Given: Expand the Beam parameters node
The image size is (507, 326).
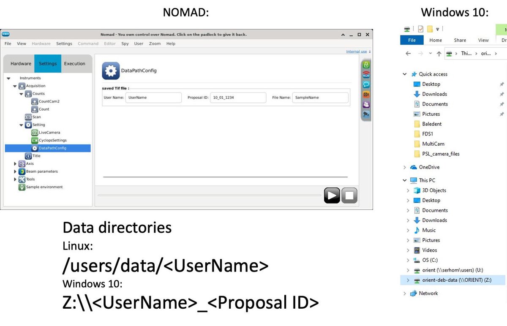Looking at the screenshot, I should click(x=16, y=172).
